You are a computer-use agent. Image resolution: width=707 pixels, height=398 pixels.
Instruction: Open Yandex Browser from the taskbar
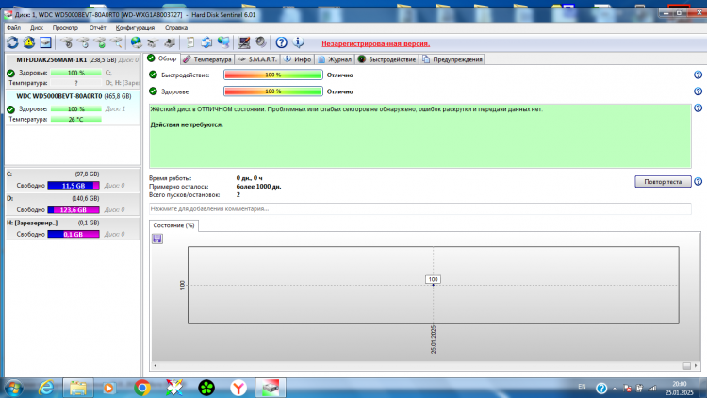(x=238, y=388)
